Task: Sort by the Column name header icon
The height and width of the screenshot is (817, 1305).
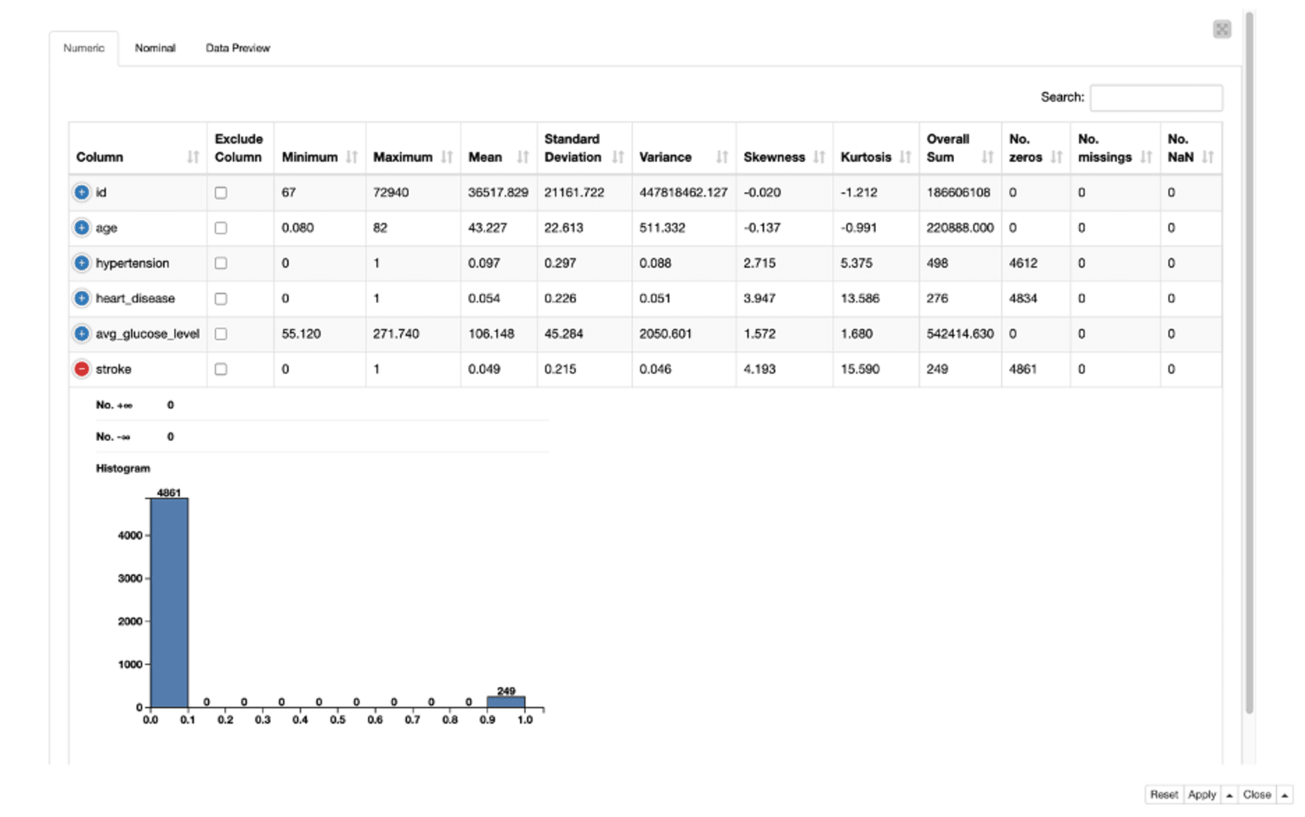Action: tap(193, 157)
